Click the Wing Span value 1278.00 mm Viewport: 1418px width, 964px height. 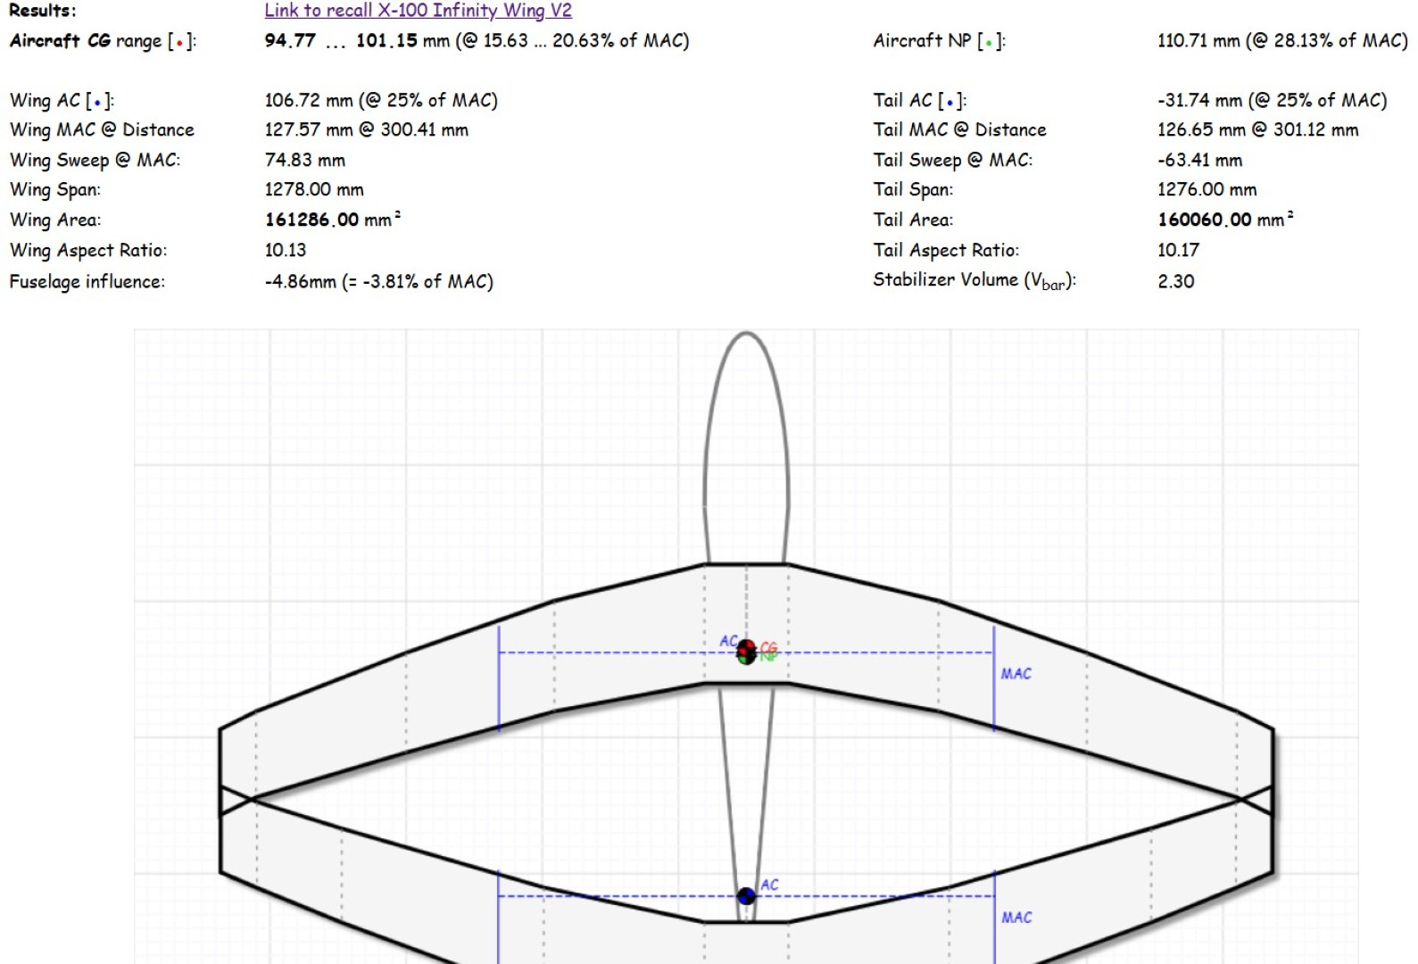[x=313, y=190]
